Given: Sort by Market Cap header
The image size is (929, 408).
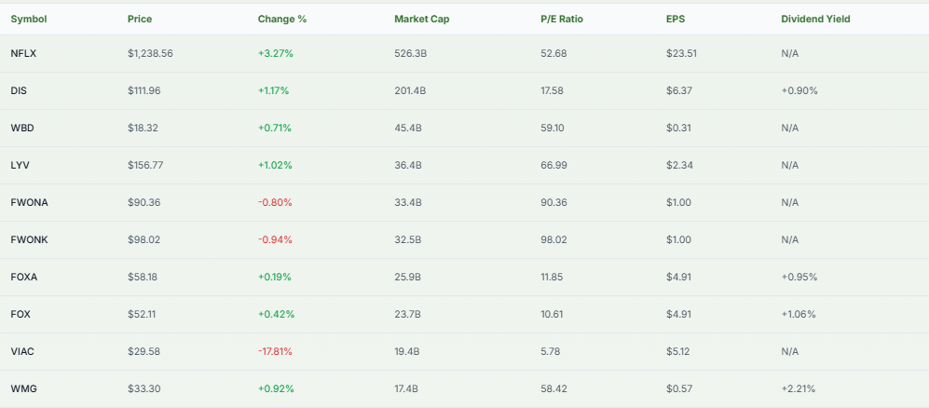Looking at the screenshot, I should 421,19.
